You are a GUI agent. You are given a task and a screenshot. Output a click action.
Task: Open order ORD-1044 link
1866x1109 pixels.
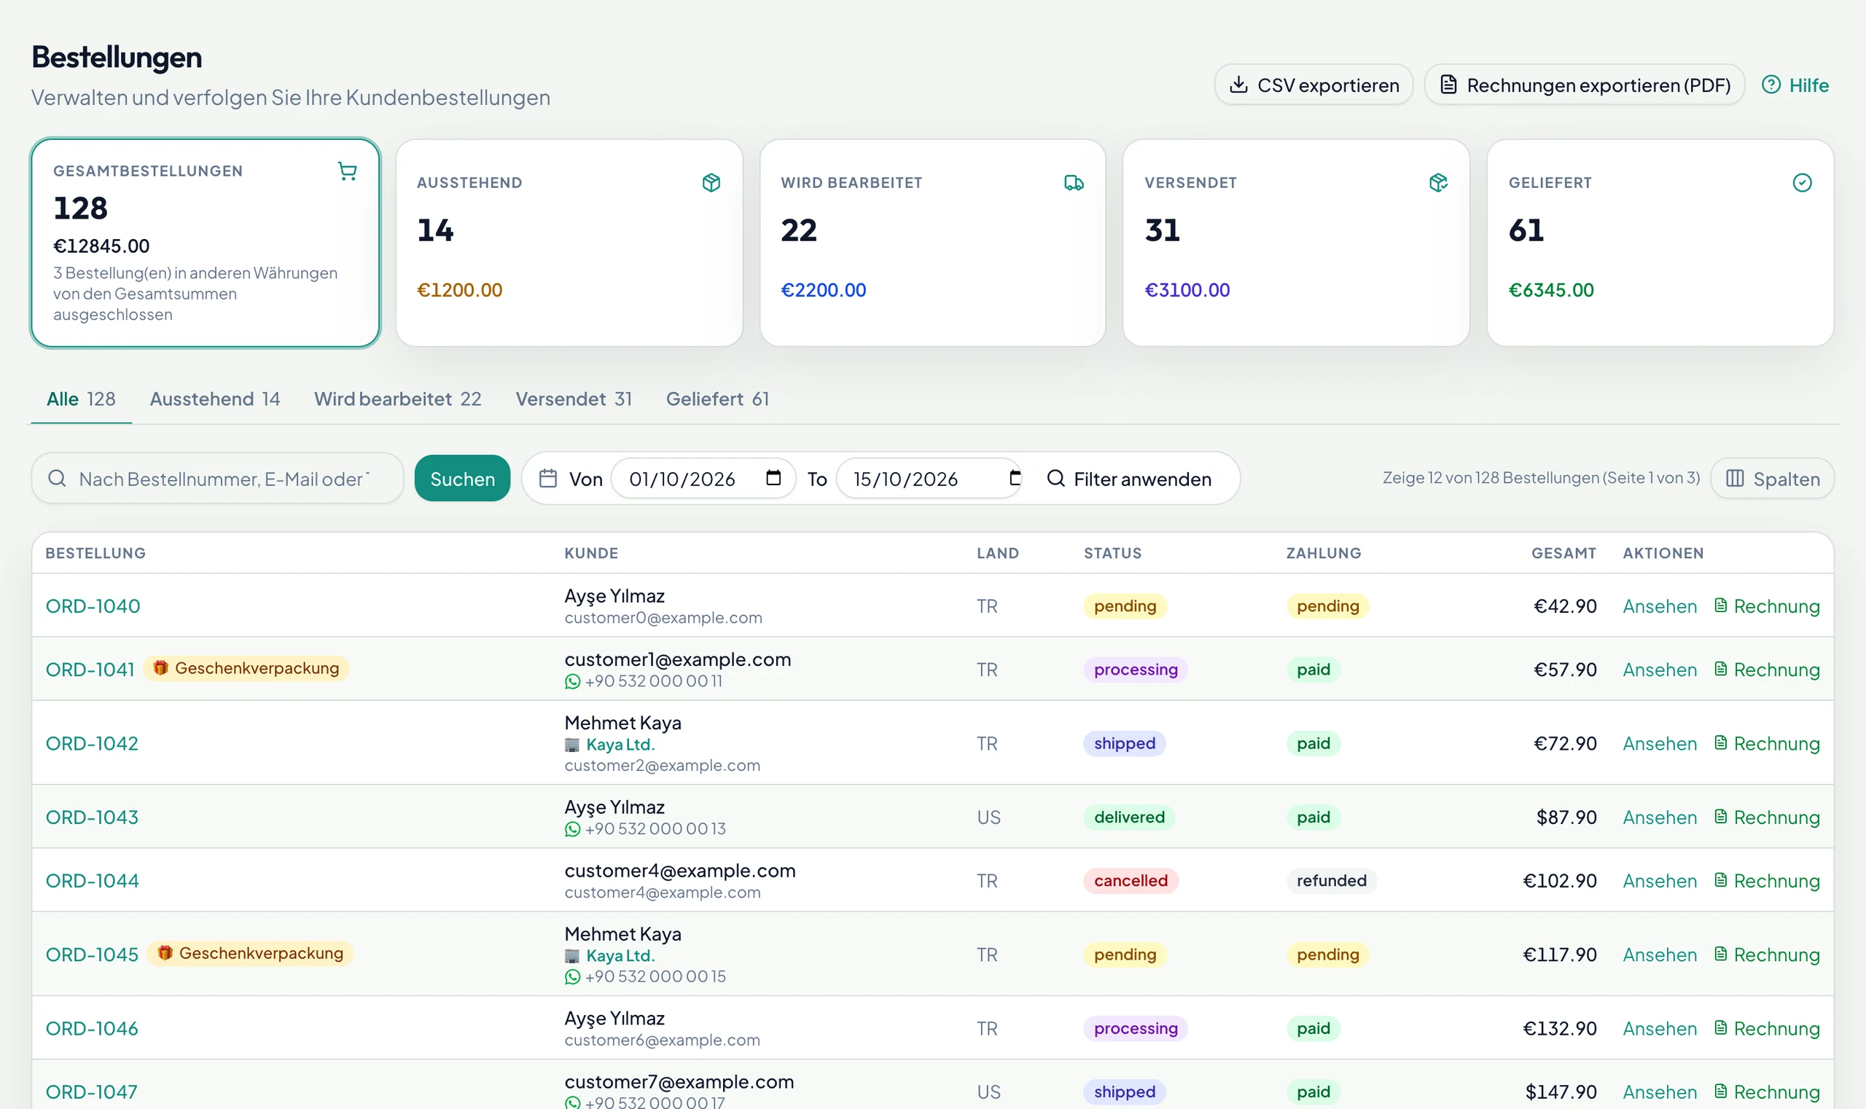click(92, 880)
